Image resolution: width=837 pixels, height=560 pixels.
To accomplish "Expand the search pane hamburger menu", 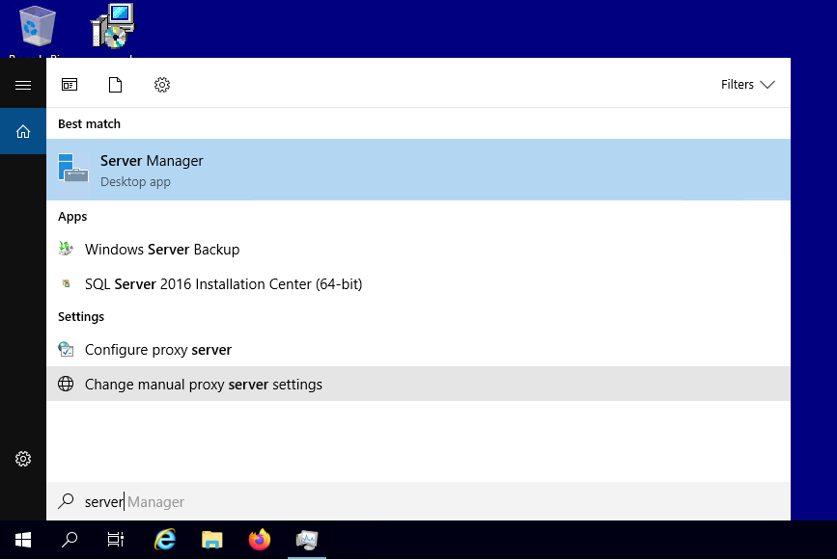I will click(23, 85).
